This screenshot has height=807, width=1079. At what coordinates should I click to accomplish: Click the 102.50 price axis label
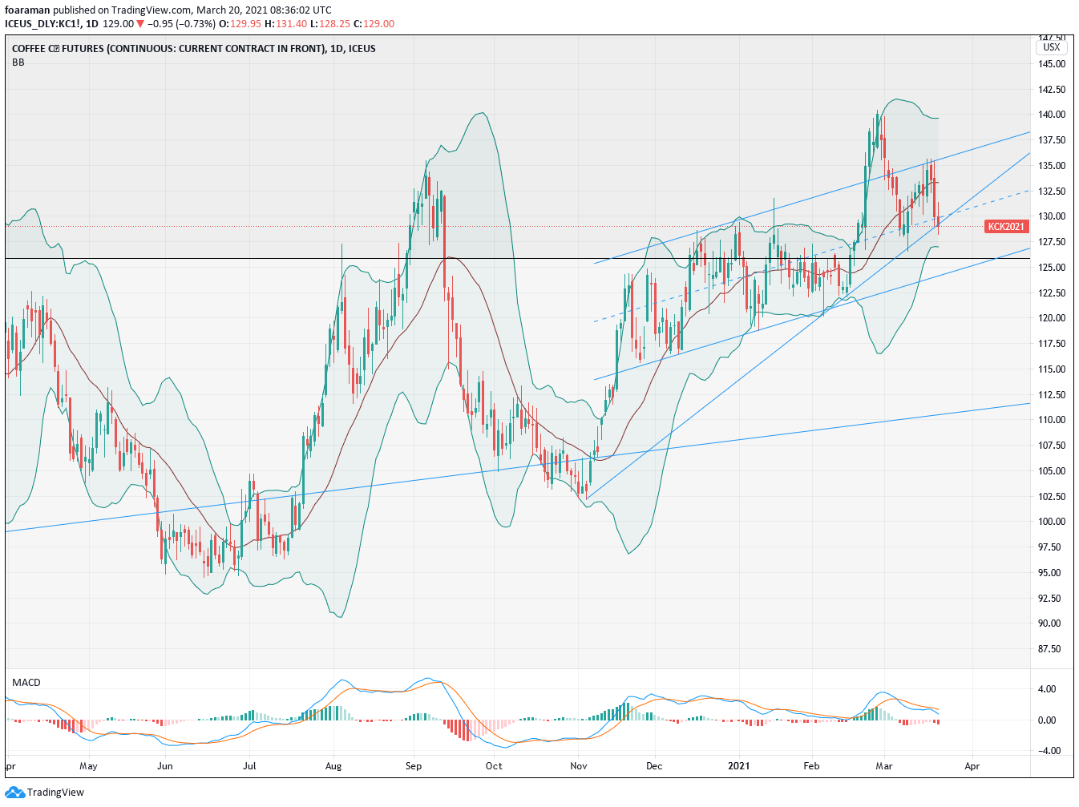pyautogui.click(x=1052, y=497)
